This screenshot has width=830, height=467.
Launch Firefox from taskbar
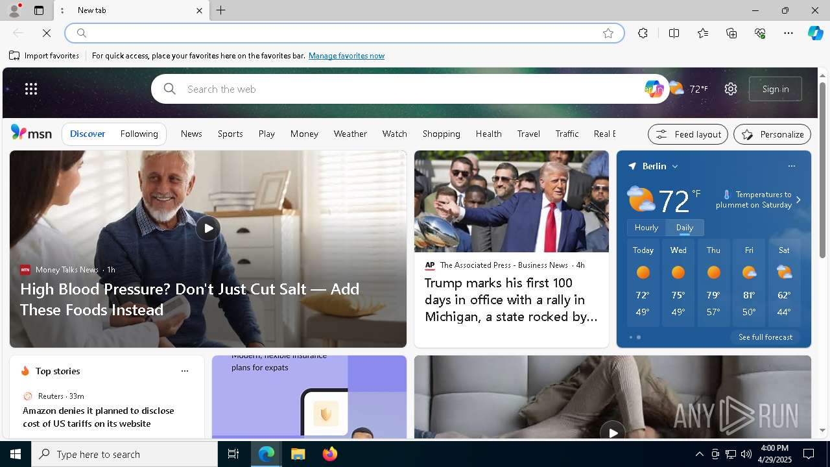point(330,454)
